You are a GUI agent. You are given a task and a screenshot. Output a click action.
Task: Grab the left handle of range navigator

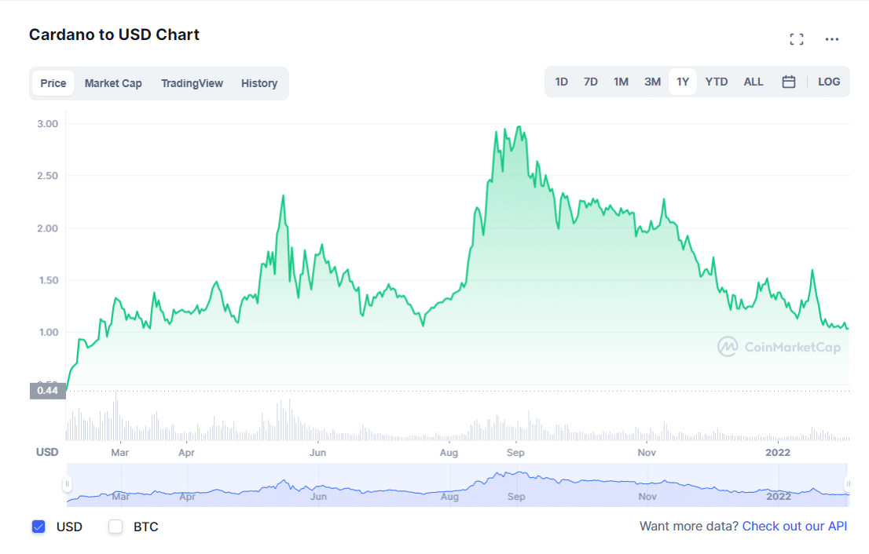click(x=67, y=484)
